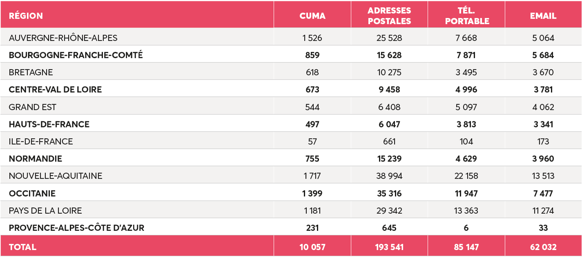
Task: Click the TÉL. PORTABLE header
Action: (467, 16)
